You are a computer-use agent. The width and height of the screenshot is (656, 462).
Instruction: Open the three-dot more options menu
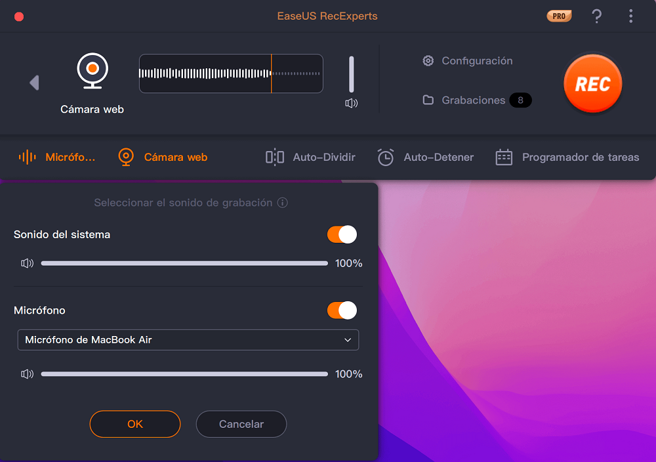(x=630, y=16)
